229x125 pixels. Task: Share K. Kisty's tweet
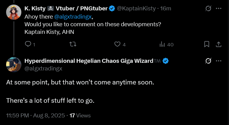[x=219, y=44]
